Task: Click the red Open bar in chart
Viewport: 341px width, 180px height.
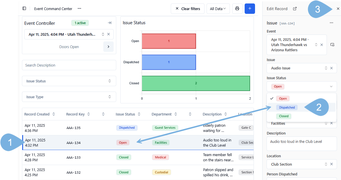Action: [169, 41]
